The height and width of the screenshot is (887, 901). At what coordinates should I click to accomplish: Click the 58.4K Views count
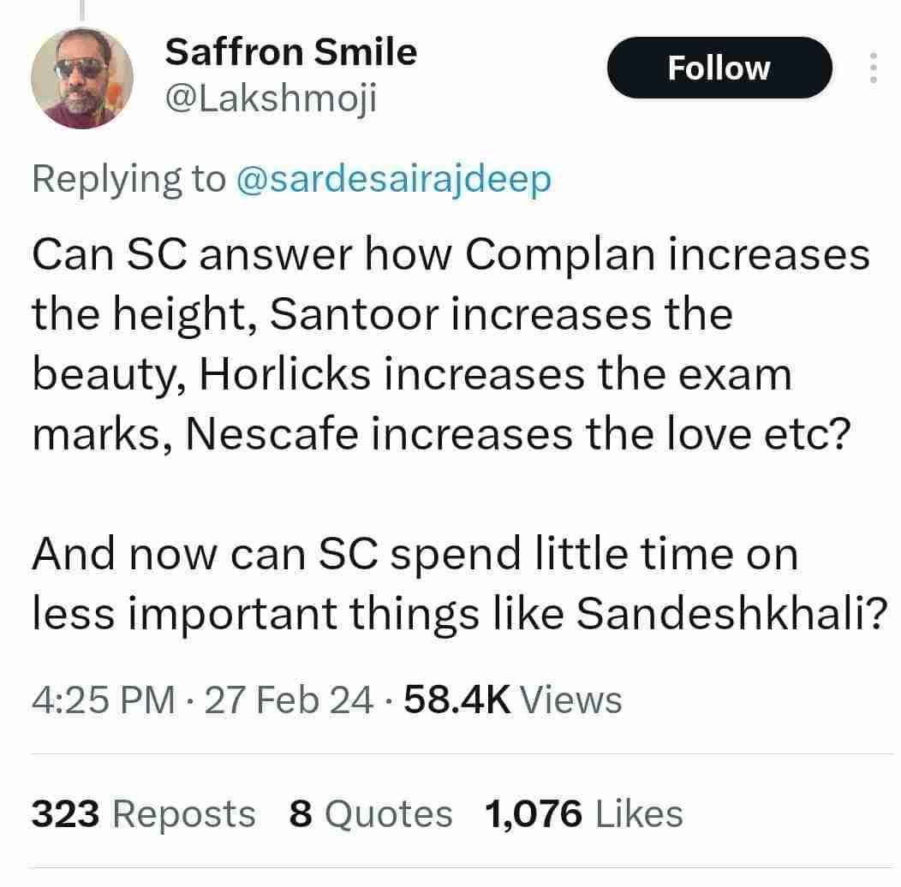511,699
